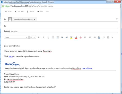Follow the 'here' link to signed document
The image size is (122, 94).
pyautogui.click(x=11, y=56)
